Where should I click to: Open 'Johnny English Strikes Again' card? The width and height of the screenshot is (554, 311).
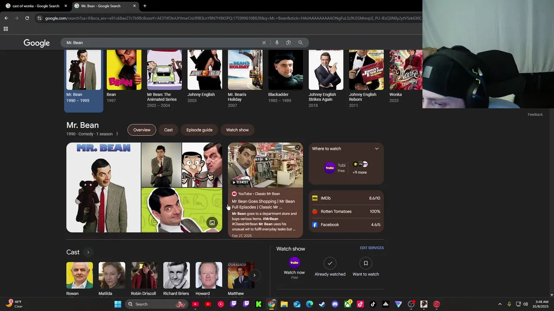click(326, 79)
